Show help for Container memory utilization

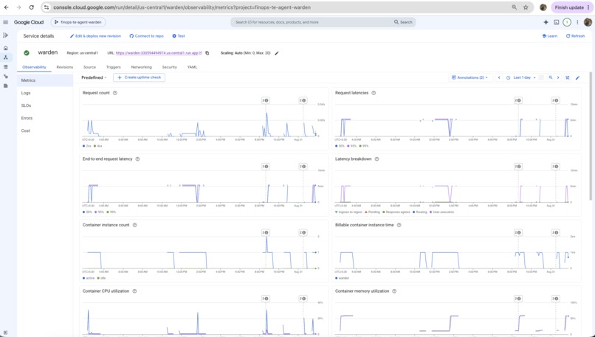394,291
